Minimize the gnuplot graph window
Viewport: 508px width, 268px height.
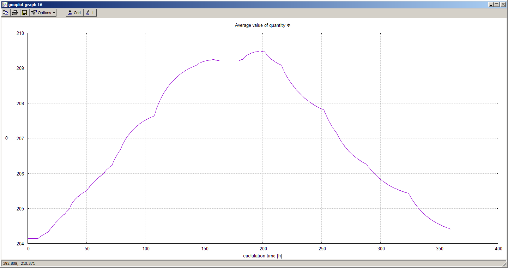point(491,4)
